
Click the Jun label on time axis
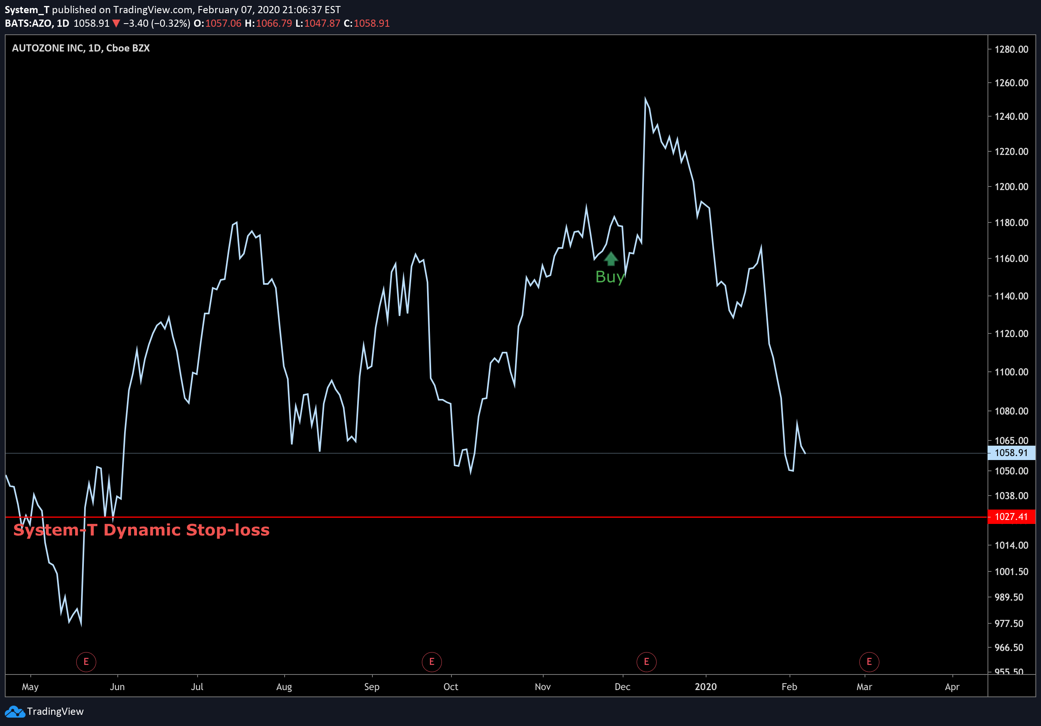pyautogui.click(x=117, y=687)
